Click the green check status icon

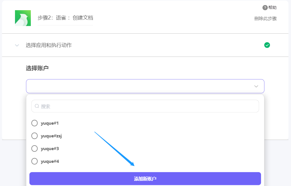pyautogui.click(x=267, y=45)
